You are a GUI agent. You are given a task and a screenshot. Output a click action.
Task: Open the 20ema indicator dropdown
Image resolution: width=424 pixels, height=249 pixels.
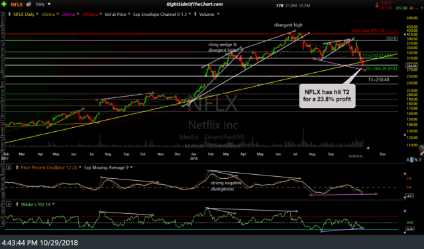[78, 14]
